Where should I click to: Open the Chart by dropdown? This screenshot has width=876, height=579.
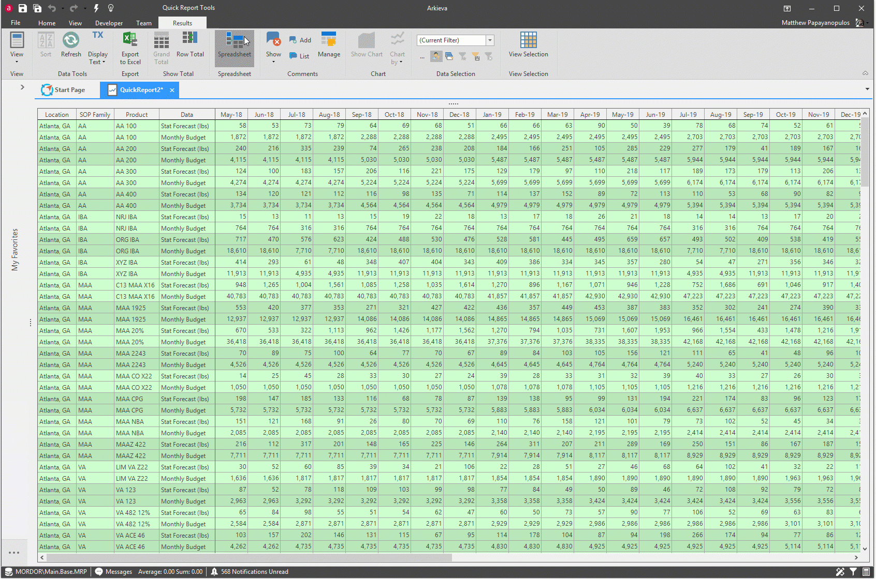(x=397, y=58)
